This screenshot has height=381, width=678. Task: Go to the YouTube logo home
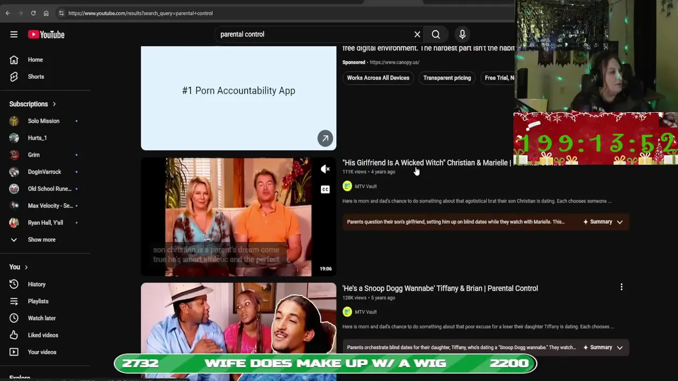tap(46, 34)
